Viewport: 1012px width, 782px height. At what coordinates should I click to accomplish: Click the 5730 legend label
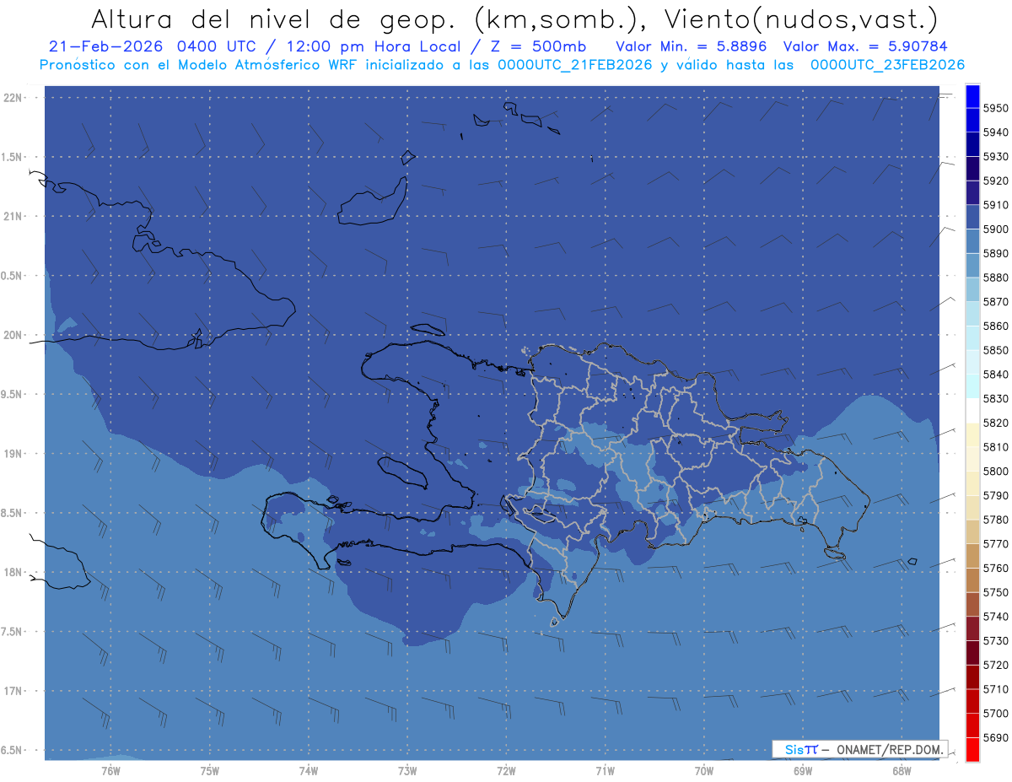996,640
